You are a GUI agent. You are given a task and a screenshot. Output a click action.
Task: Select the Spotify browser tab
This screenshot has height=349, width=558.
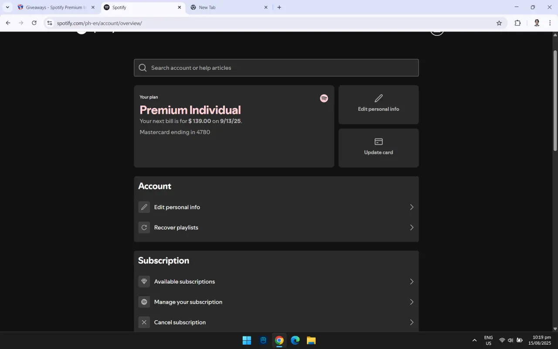[143, 7]
